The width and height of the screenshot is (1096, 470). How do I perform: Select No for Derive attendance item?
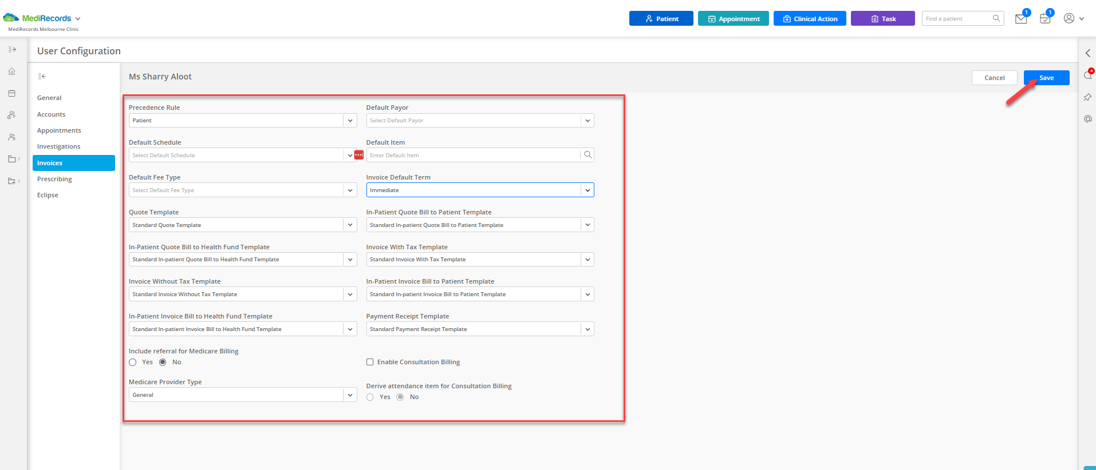400,397
